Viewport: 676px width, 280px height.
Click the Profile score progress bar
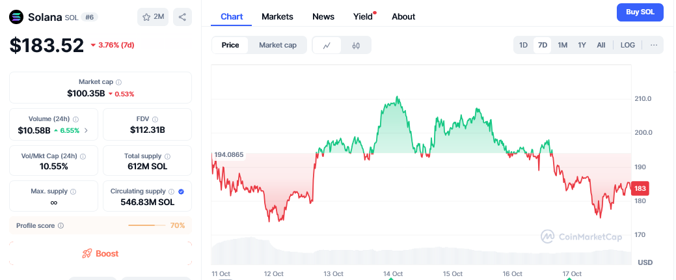[147, 225]
